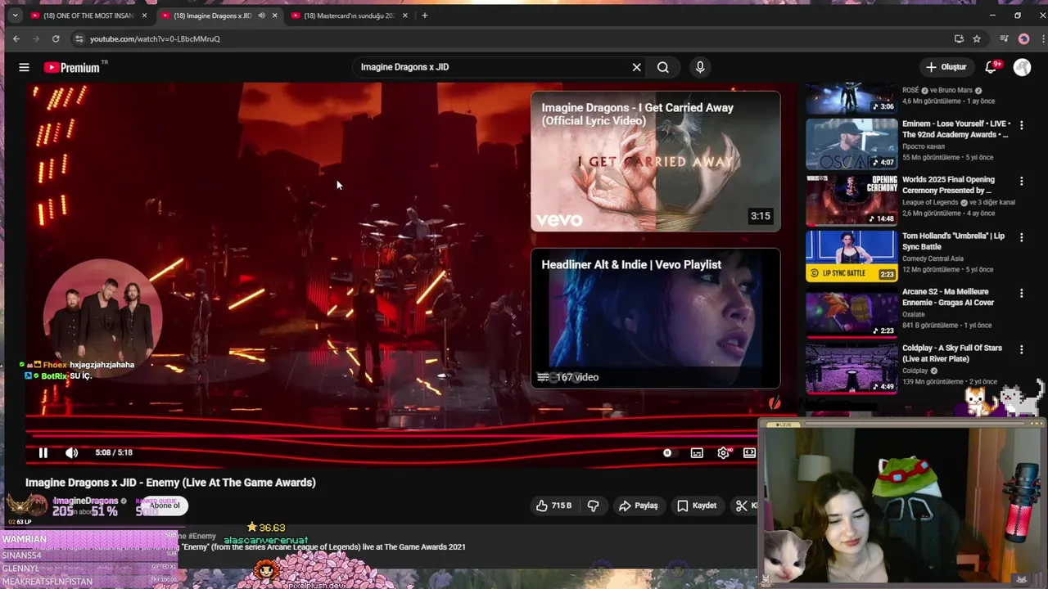The image size is (1048, 589).
Task: Switch to theater mode in player
Action: (x=749, y=452)
